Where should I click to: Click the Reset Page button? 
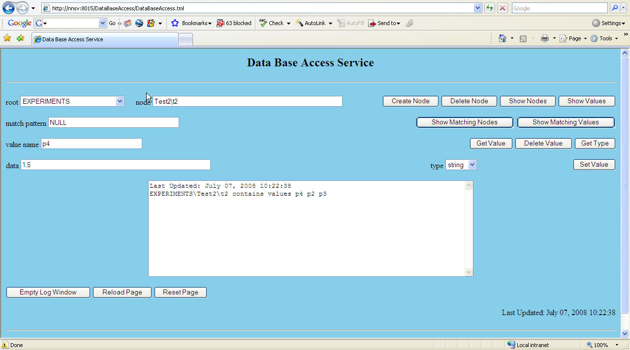point(181,292)
